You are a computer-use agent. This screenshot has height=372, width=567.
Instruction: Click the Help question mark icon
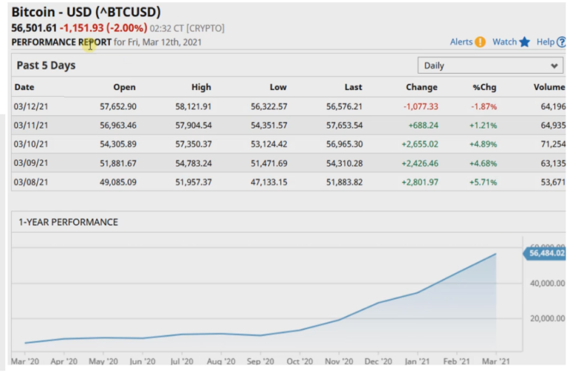tap(561, 42)
